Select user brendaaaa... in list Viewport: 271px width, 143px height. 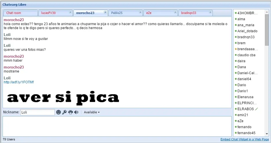(247, 49)
